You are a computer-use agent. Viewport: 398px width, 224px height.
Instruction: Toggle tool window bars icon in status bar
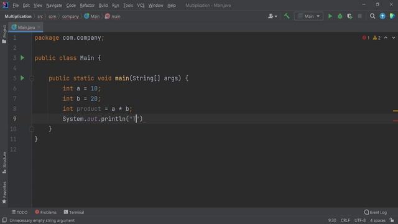click(4, 220)
